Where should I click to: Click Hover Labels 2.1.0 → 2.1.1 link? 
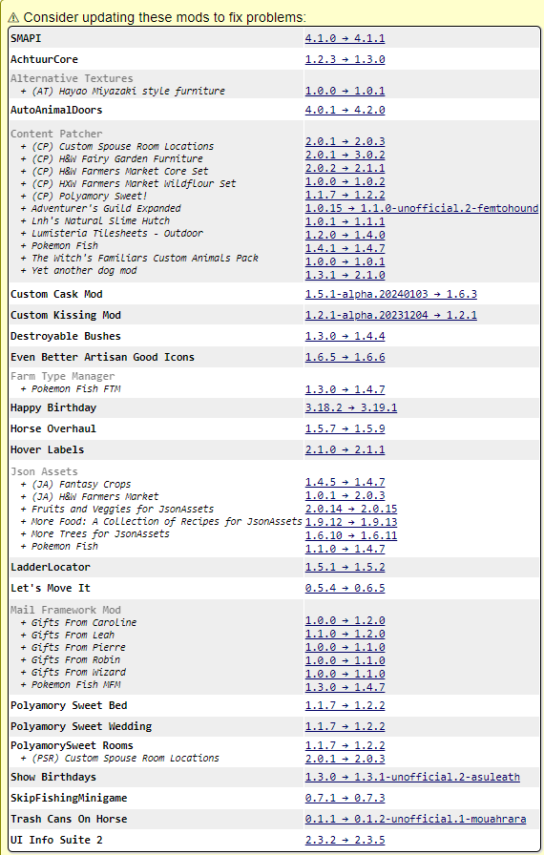pyautogui.click(x=345, y=449)
